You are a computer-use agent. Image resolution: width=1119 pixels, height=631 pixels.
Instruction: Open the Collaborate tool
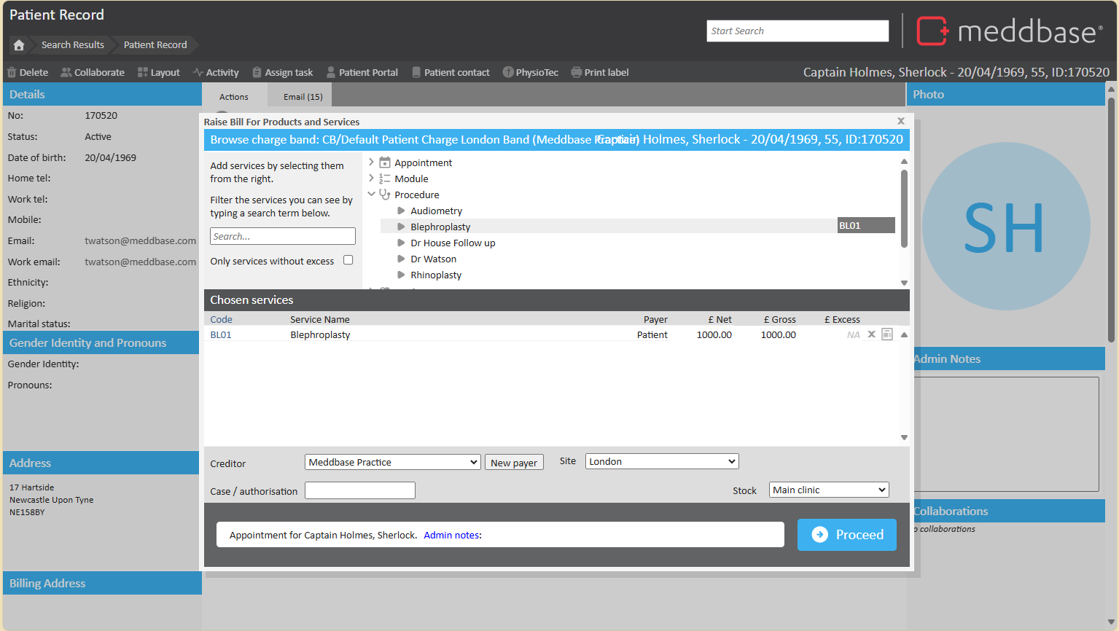pyautogui.click(x=92, y=73)
